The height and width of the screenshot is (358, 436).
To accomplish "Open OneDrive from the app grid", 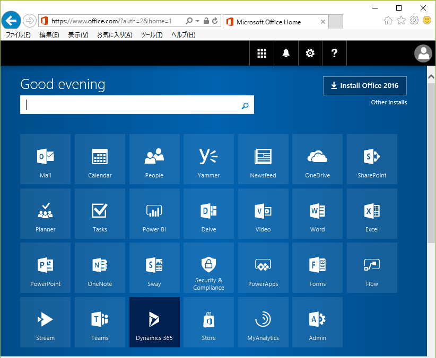I will (317, 159).
